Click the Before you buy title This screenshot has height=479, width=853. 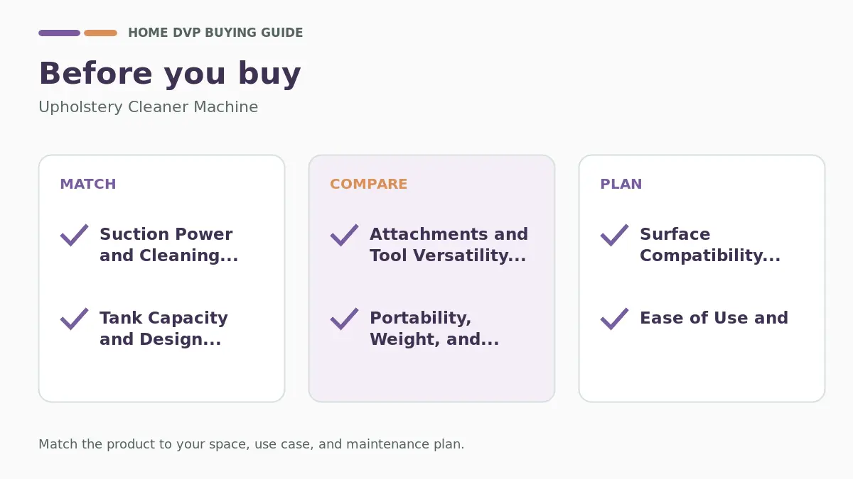pyautogui.click(x=170, y=74)
